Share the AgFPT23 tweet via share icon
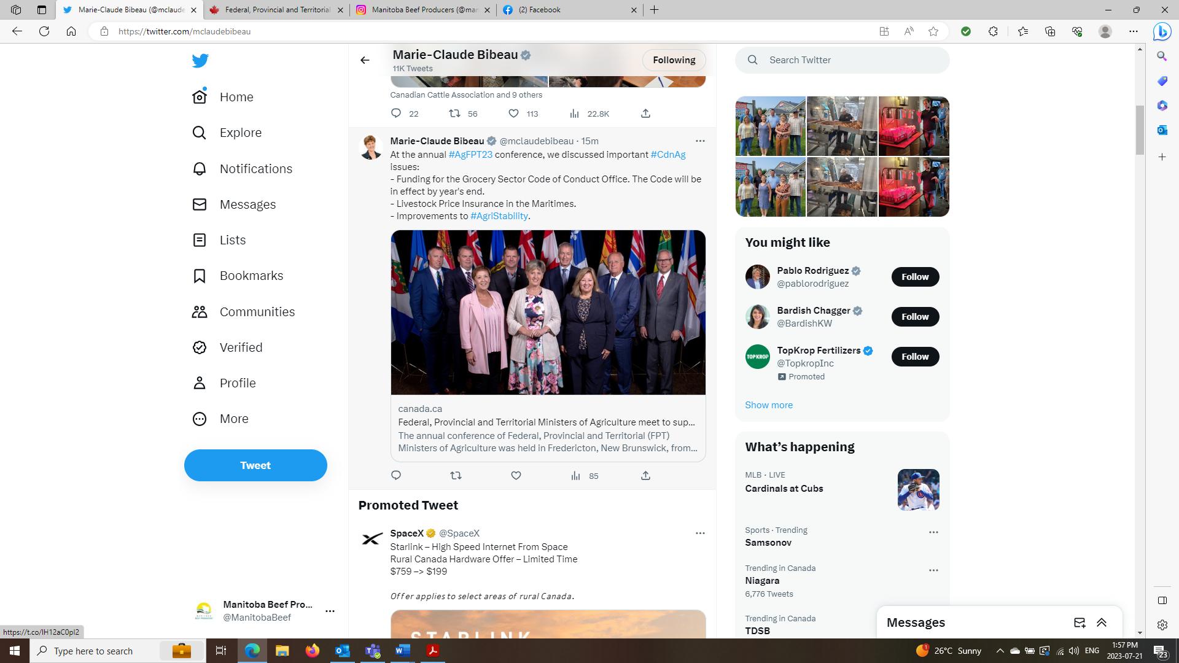The width and height of the screenshot is (1179, 663). [x=645, y=475]
